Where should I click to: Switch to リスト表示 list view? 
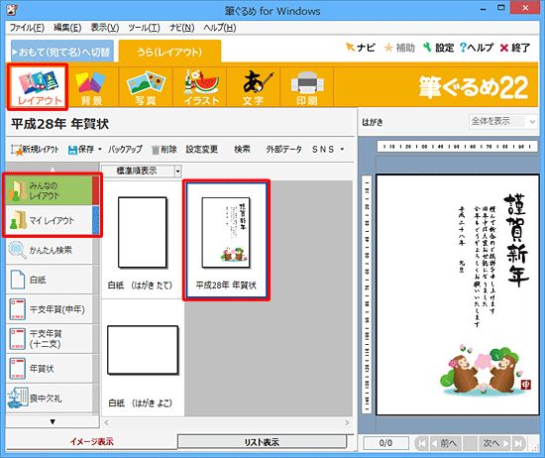pos(262,442)
